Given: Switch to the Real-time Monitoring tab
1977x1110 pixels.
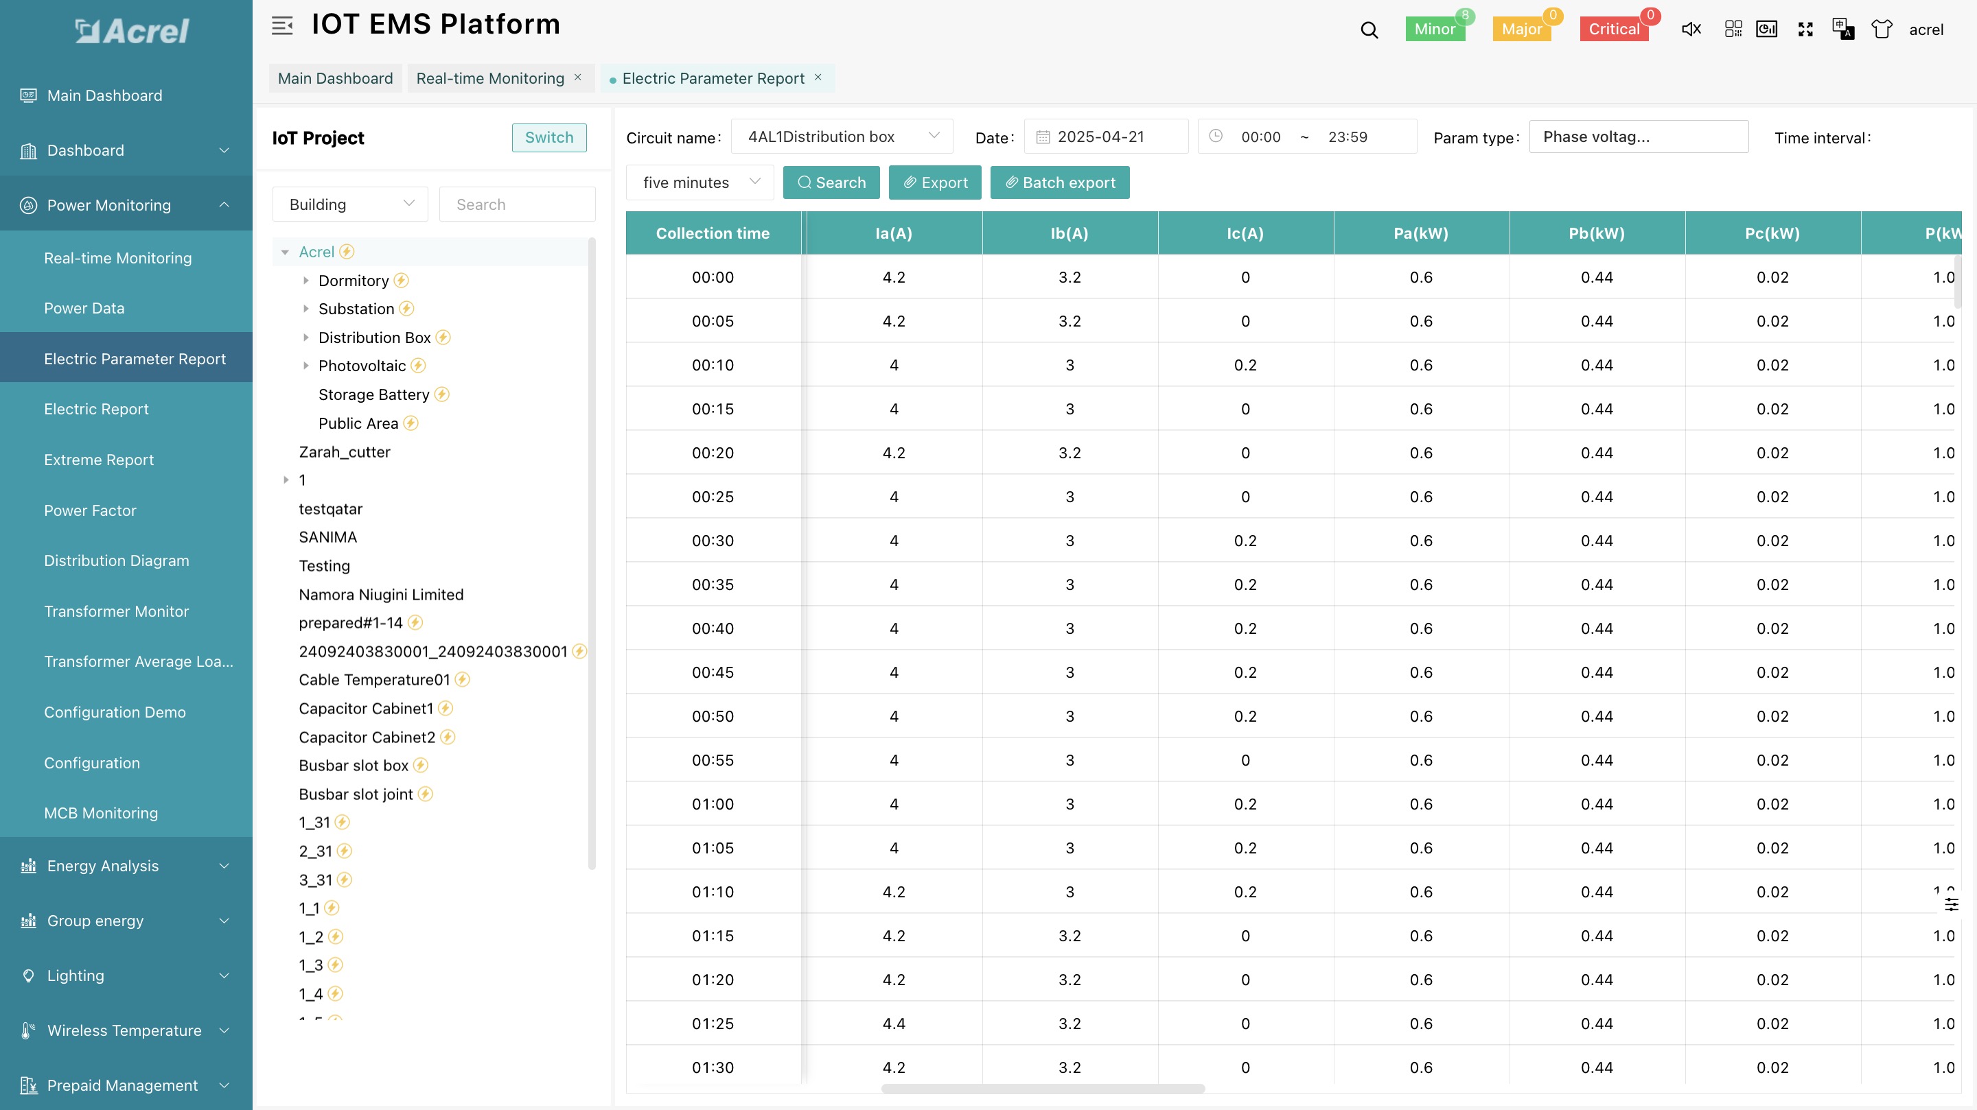Looking at the screenshot, I should click(489, 78).
